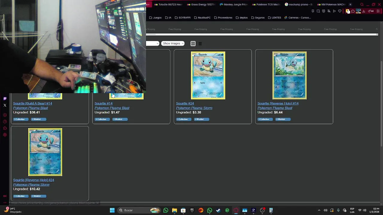Add Squirtle [Reverse Holo] #24 to Collection

tap(21, 196)
